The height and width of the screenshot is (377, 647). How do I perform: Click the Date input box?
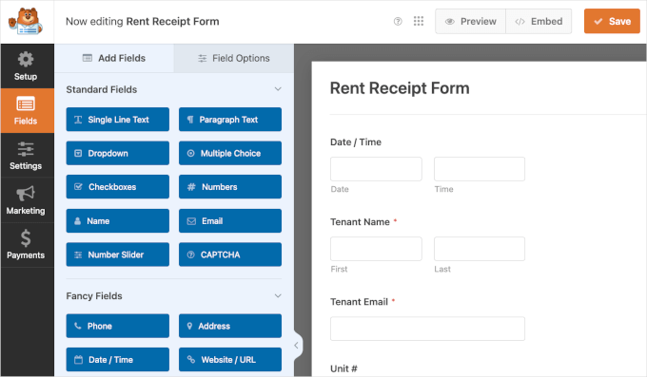376,169
